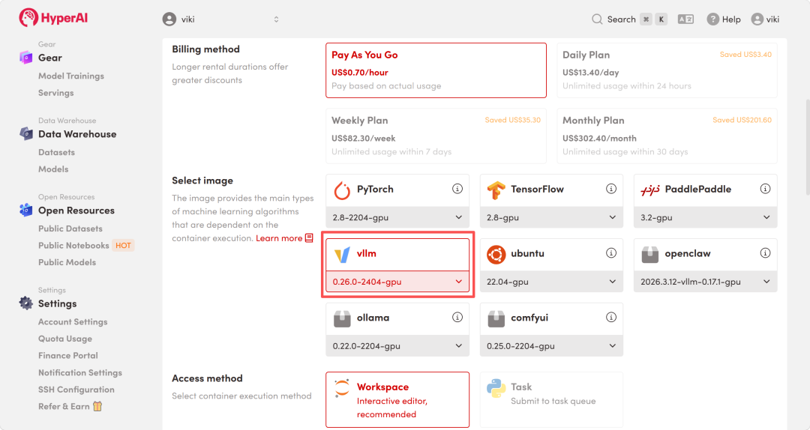Open PyTorch image info icon
The image size is (810, 430).
click(457, 189)
